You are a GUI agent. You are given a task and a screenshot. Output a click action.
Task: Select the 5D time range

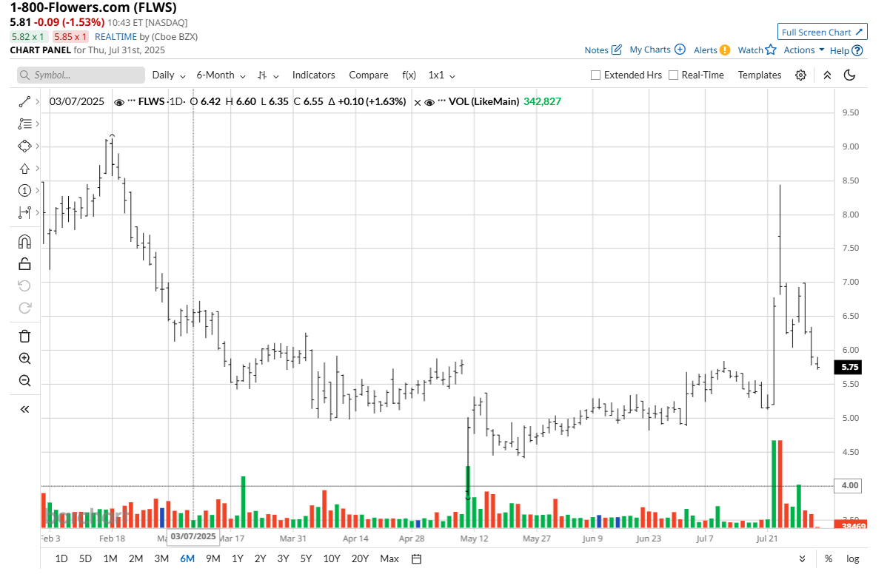[85, 558]
